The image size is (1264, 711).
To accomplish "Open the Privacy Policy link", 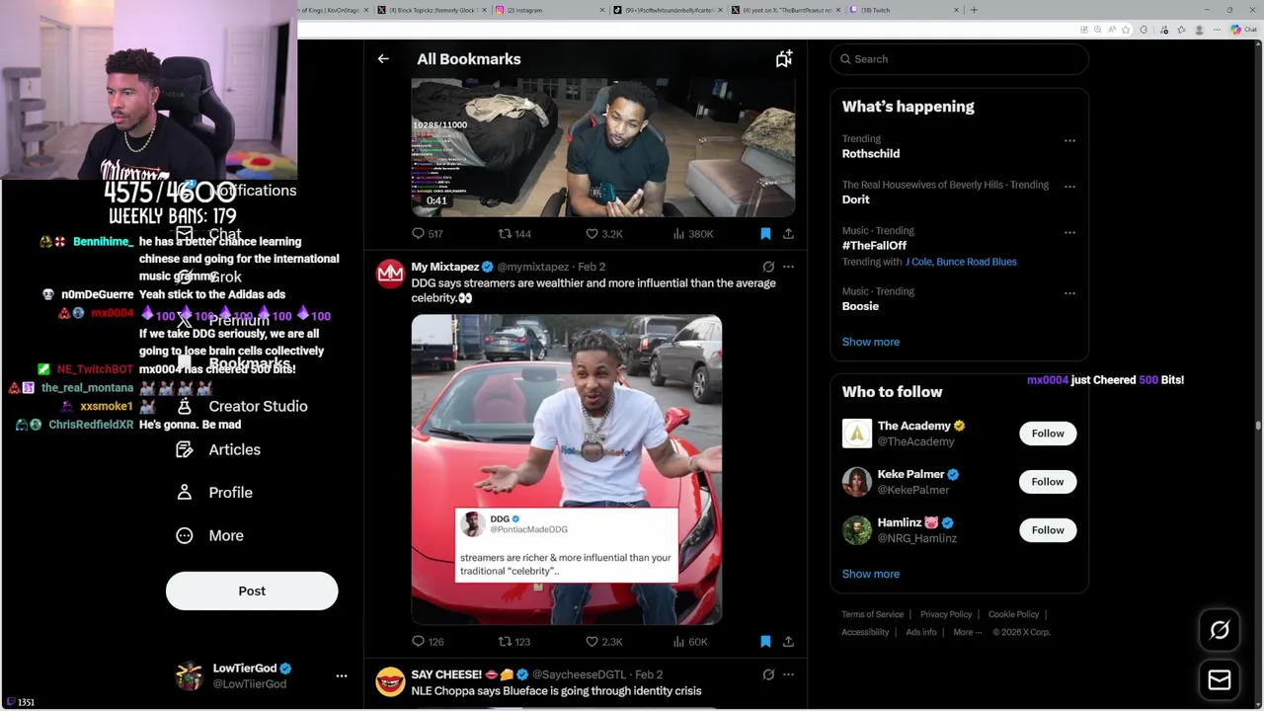I will tap(946, 614).
